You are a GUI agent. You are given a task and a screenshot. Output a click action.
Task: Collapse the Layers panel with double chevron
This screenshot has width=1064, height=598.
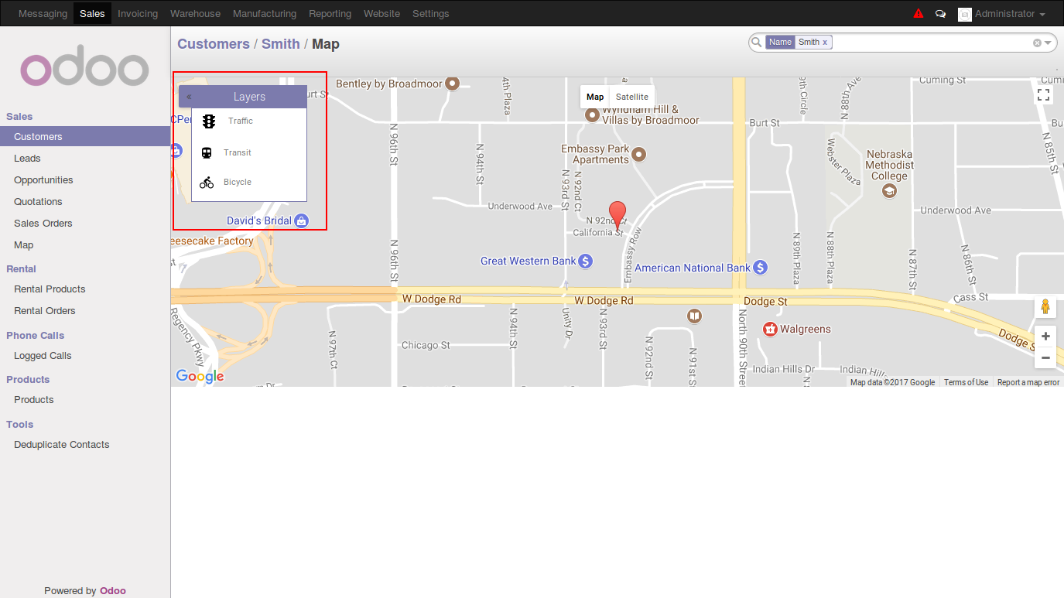(x=189, y=97)
